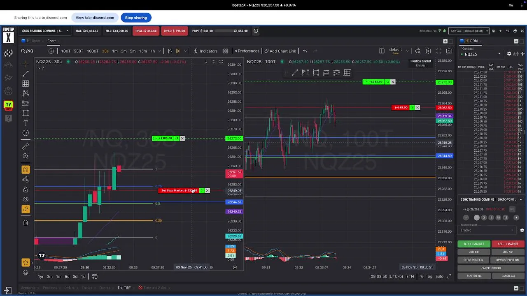
Task: Select the 1000T tick interval
Action: 93,51
